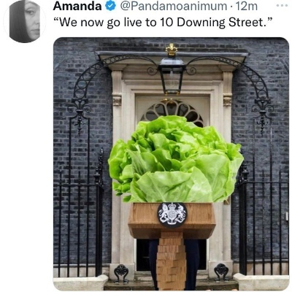Click the right iron boot scraper
The width and height of the screenshot is (292, 292).
tap(221, 272)
